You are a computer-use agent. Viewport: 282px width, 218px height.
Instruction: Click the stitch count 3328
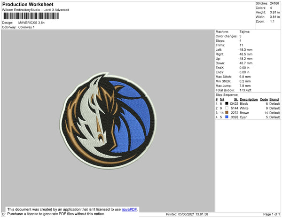point(235,117)
